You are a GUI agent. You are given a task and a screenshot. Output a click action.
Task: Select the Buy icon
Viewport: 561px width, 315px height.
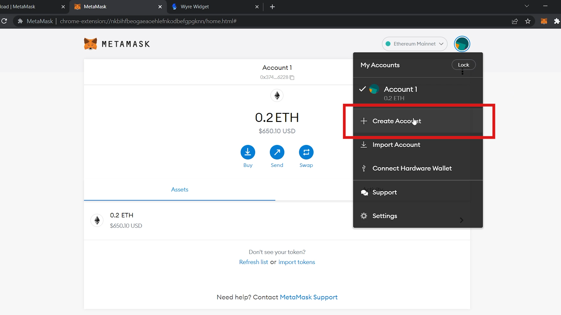[247, 152]
